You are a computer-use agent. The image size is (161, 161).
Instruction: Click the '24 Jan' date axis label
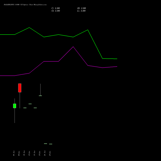[45, 153]
